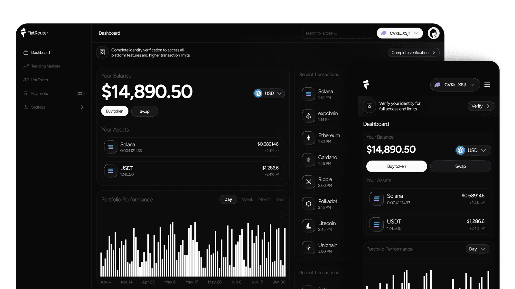Click USDT asset icon in desktop Your Assets
The image size is (515, 289).
point(111,171)
